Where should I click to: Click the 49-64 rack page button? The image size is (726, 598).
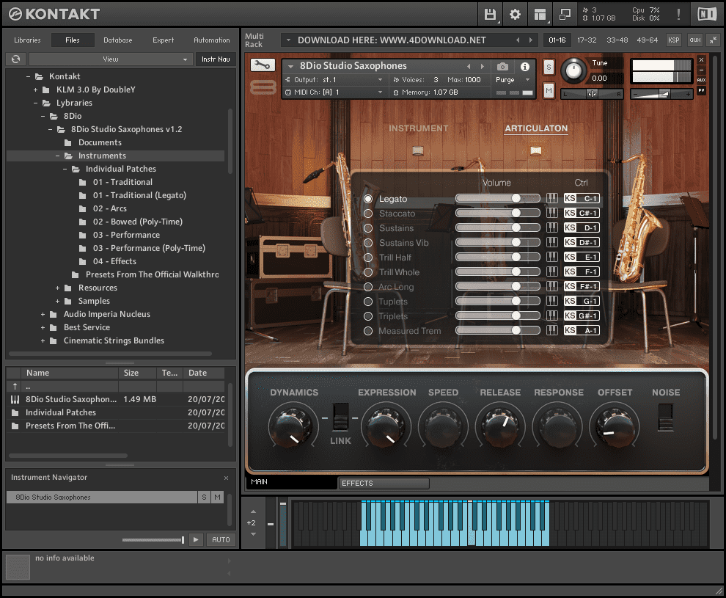(647, 40)
